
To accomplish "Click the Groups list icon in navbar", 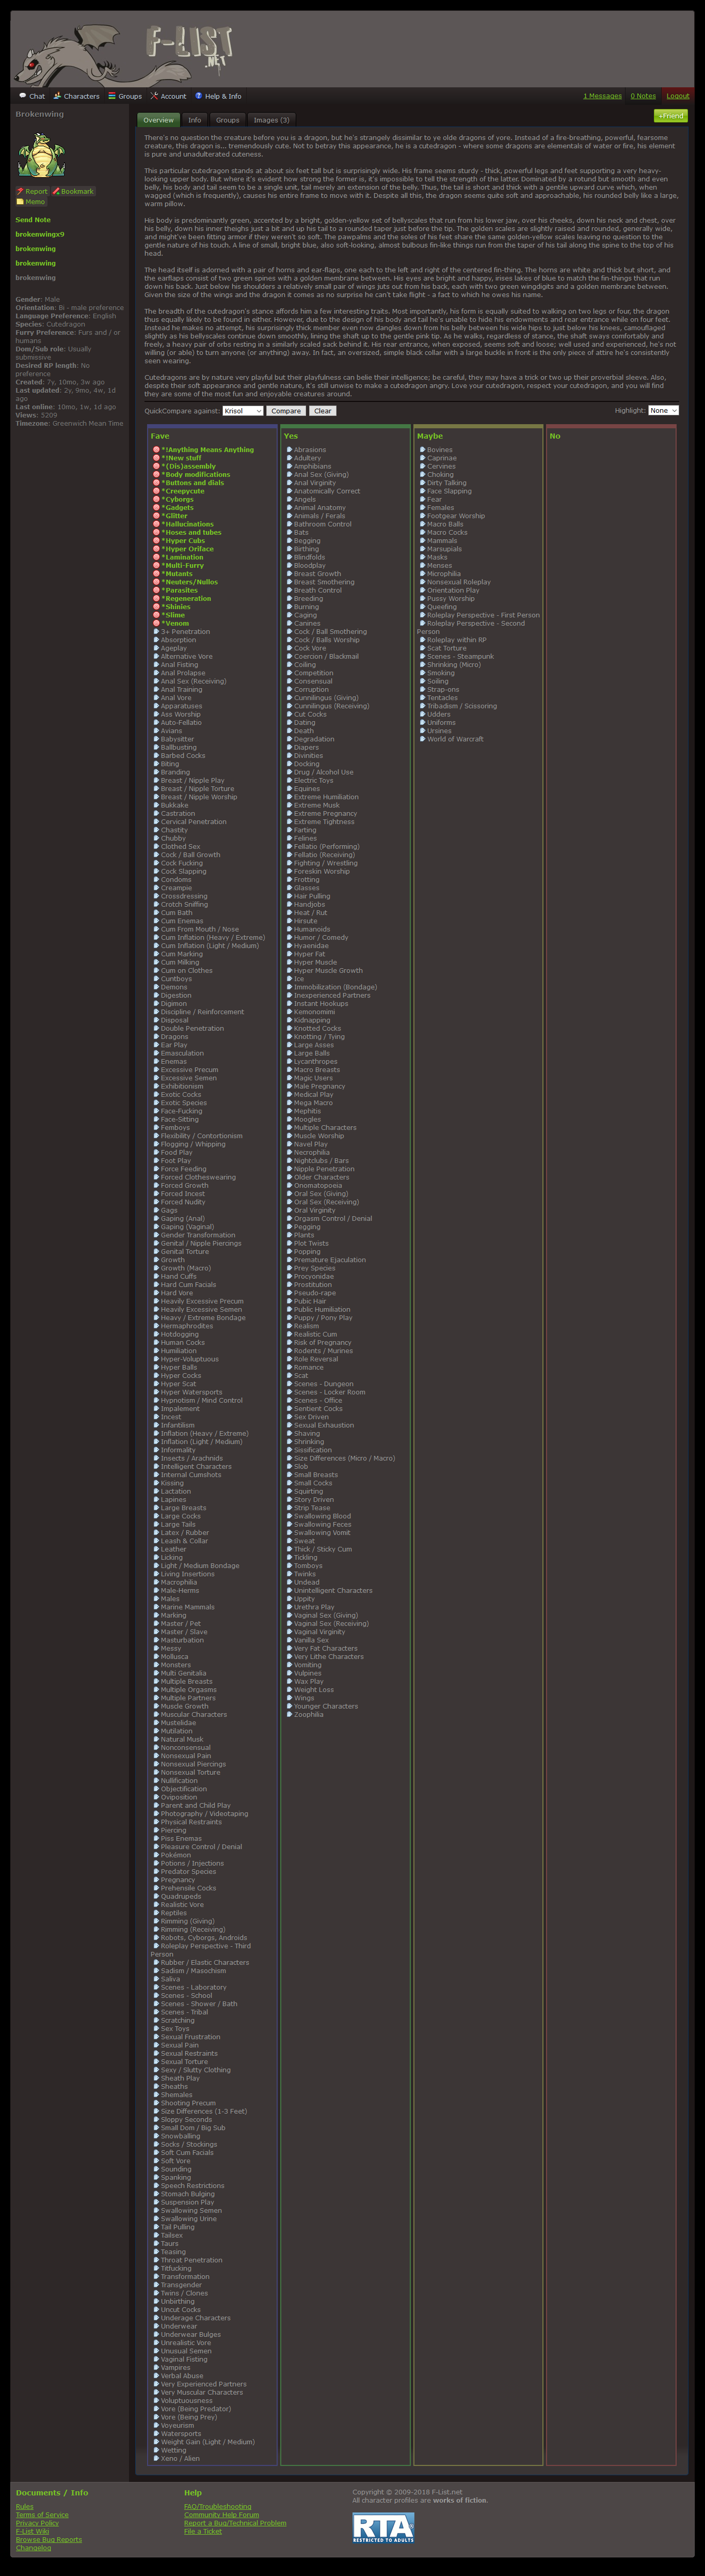I will tap(112, 96).
